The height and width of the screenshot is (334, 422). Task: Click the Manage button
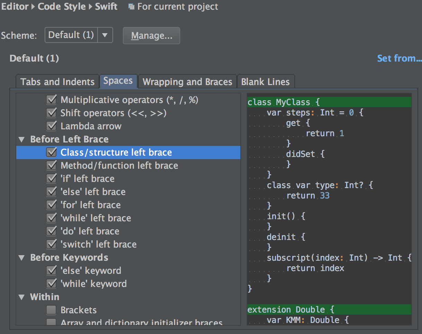pos(151,35)
